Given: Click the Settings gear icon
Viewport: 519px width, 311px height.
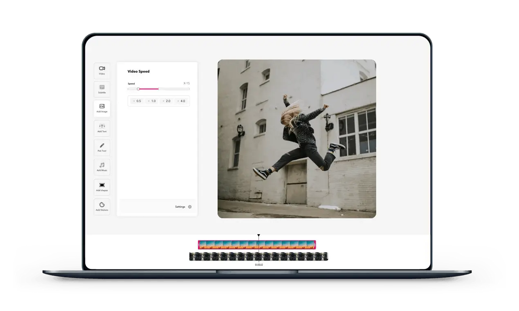Looking at the screenshot, I should click(190, 207).
